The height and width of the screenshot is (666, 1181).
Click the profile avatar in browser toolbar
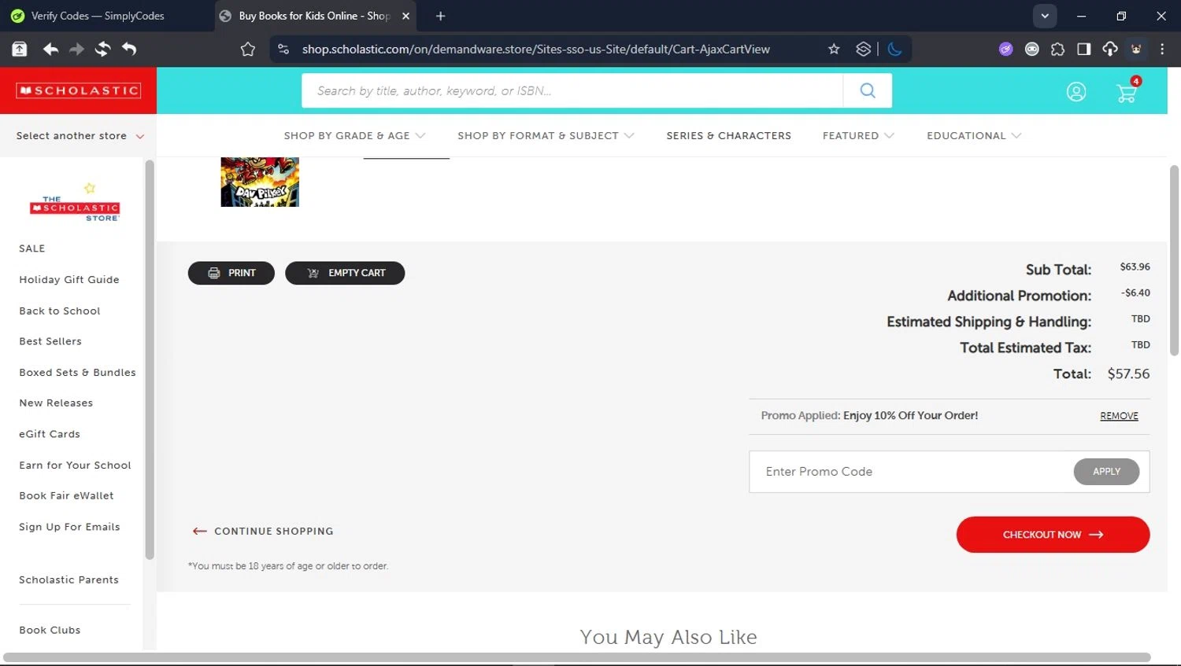[x=1136, y=49]
